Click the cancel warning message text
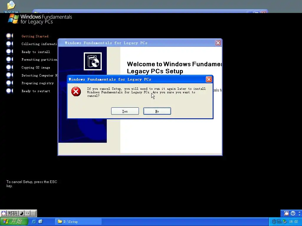302x226 pixels. point(146,92)
